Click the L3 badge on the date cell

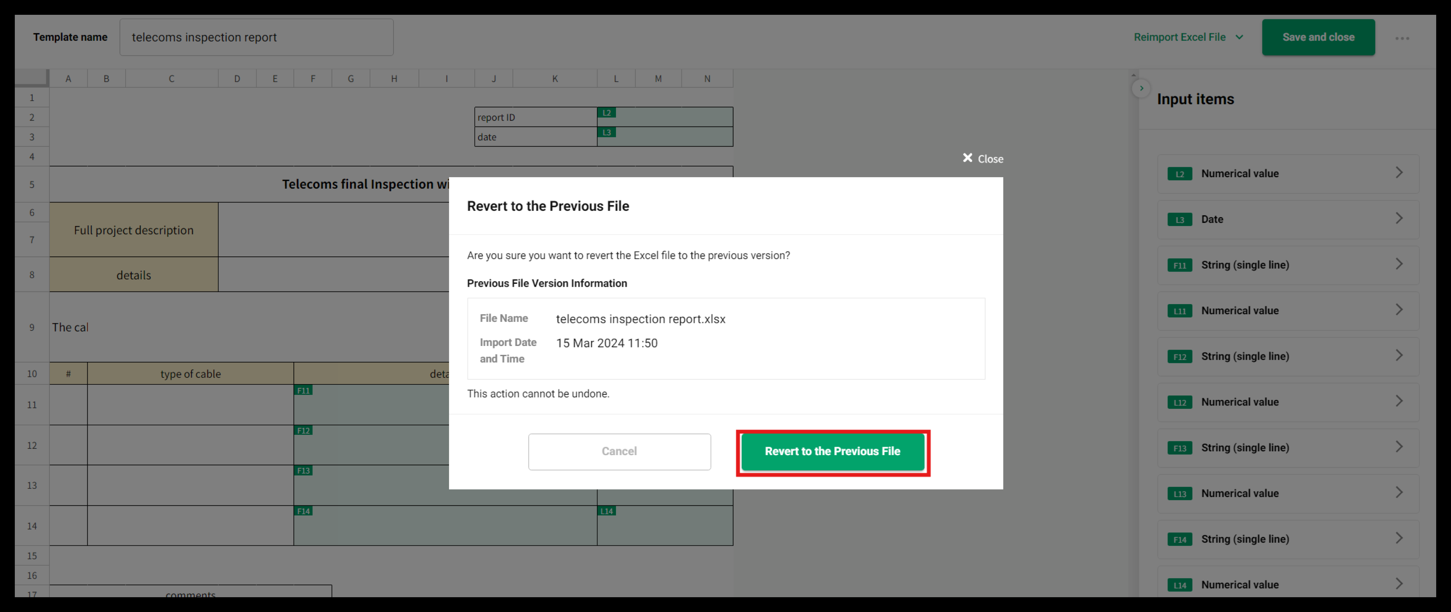[x=607, y=132]
